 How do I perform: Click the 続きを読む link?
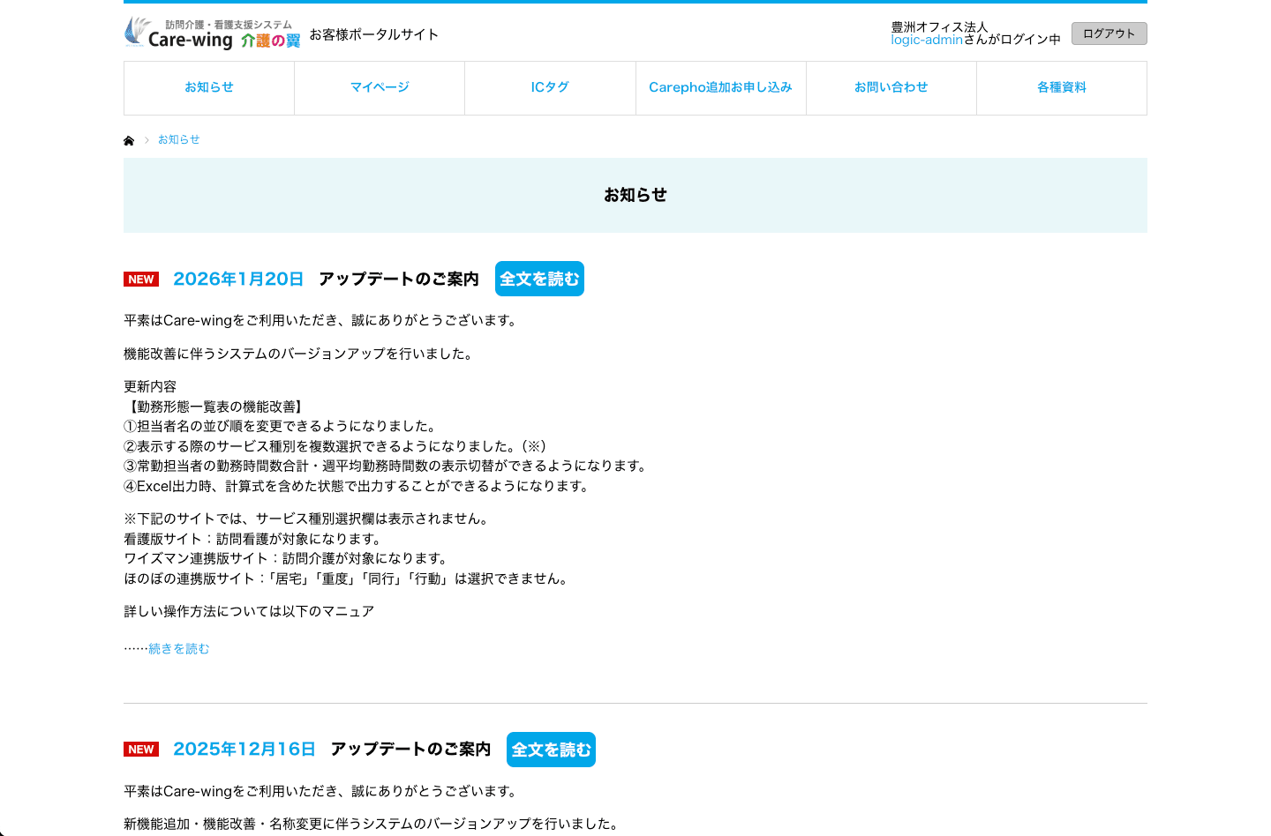[x=178, y=648]
